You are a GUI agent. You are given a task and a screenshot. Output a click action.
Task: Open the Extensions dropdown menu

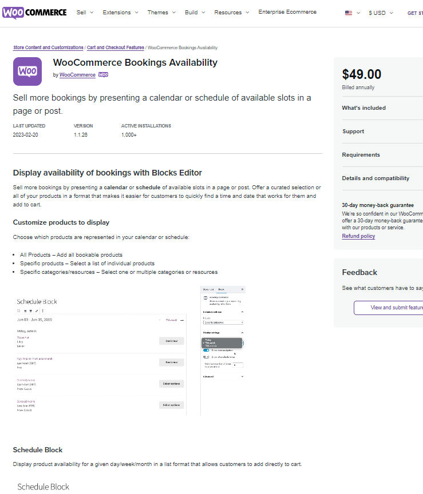[117, 11]
